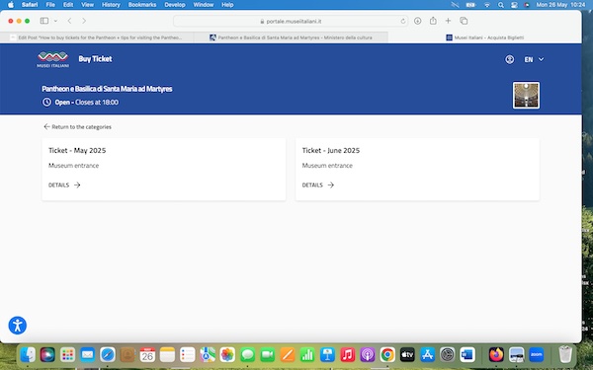Go back via Return to the categories
593x370 pixels.
point(77,127)
